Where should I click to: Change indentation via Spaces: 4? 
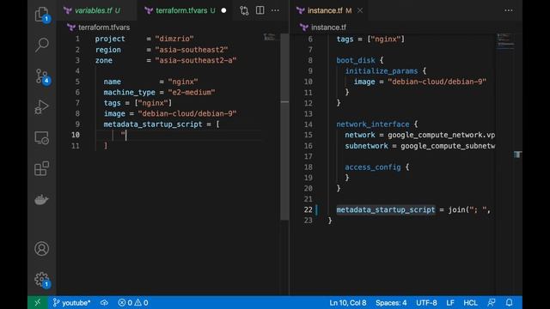(x=391, y=303)
